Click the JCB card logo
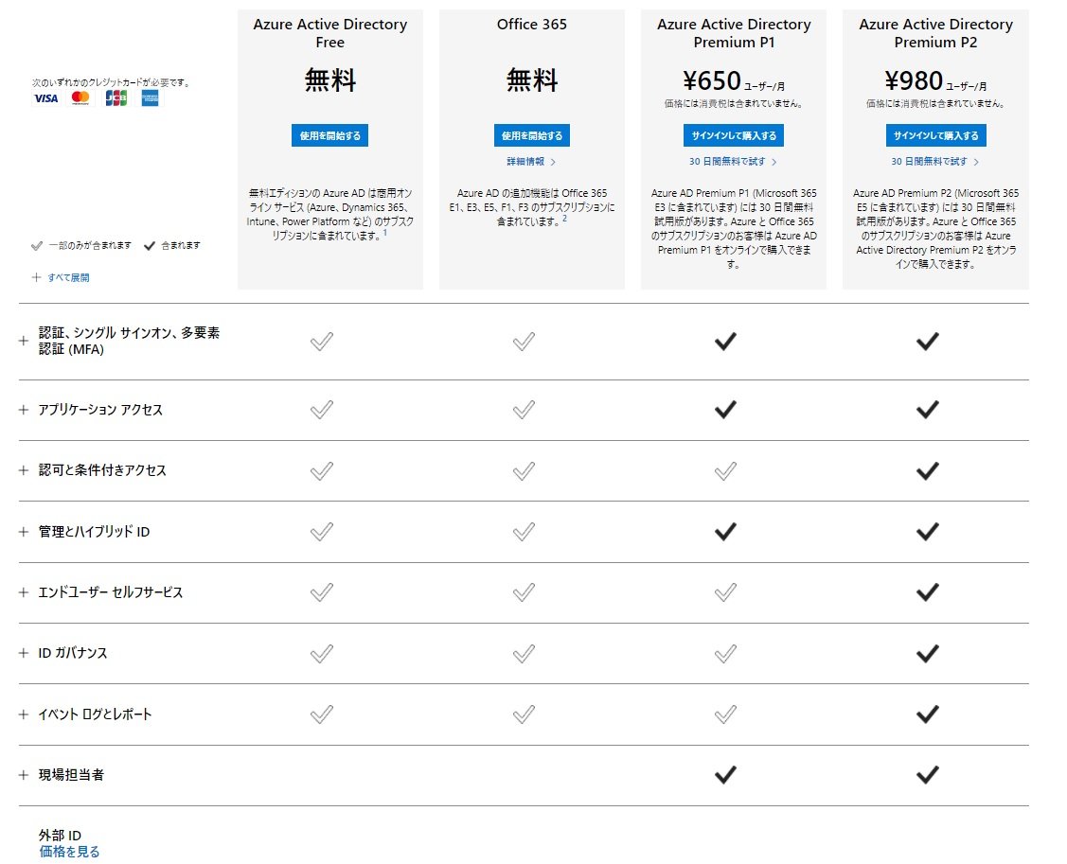Viewport: 1067px width, 864px height. (116, 98)
